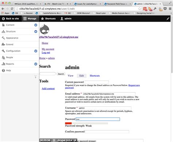Viewport: 173px width, 142px height.
Task: Switch to Euro 2016 qualifiers browser tab
Action: pos(28,4)
